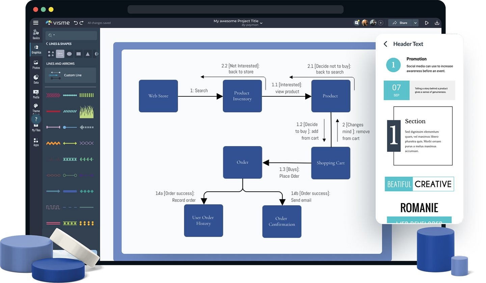Viewport: 486px width, 283px height.
Task: Click the comments icon in the top bar
Action: click(357, 23)
